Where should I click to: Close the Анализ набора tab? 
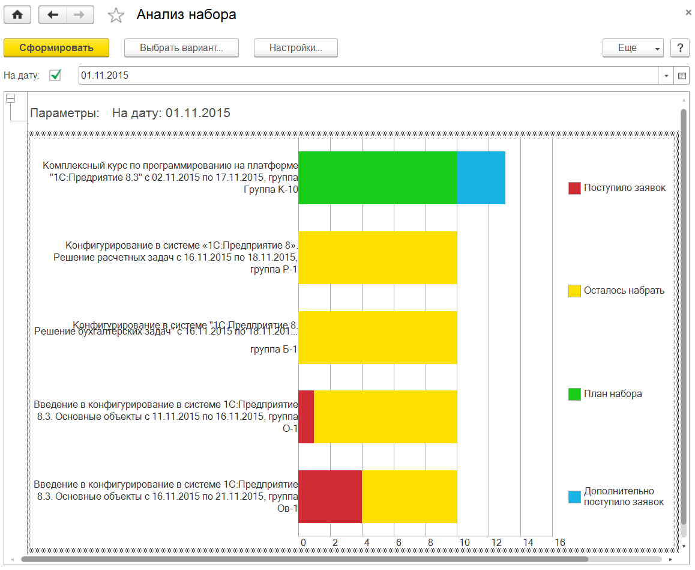[x=688, y=12]
